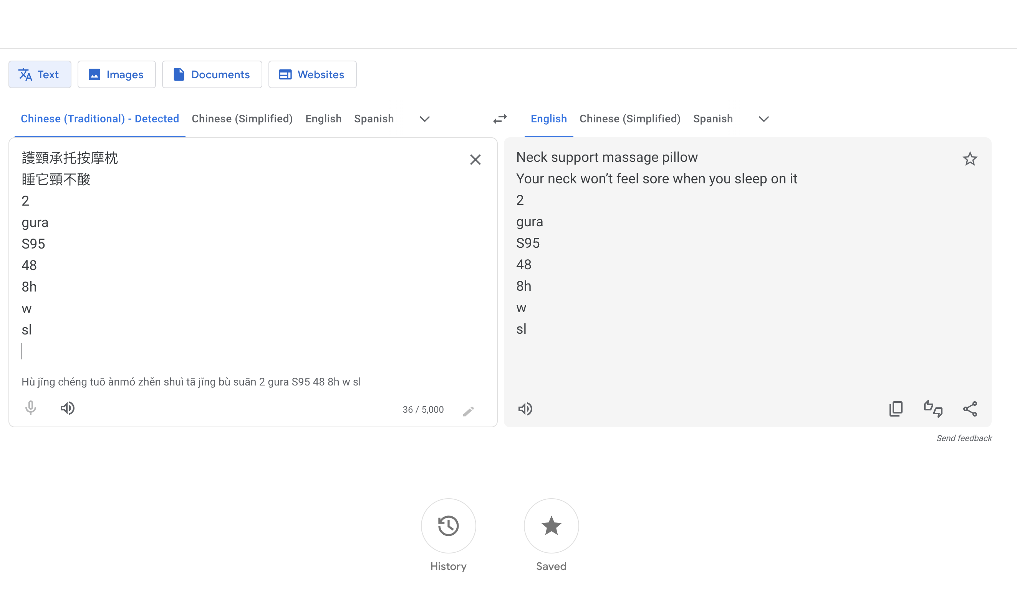1017x593 pixels.
Task: Open more target languages chevron
Action: 763,119
